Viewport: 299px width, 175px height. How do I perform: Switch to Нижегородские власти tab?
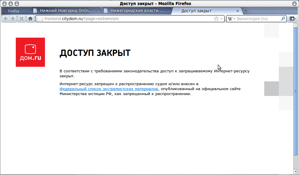click(136, 11)
